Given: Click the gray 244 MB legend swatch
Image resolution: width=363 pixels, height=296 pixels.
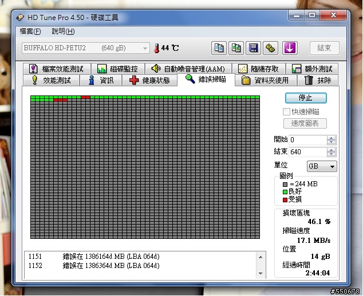Looking at the screenshot, I should click(x=285, y=185).
